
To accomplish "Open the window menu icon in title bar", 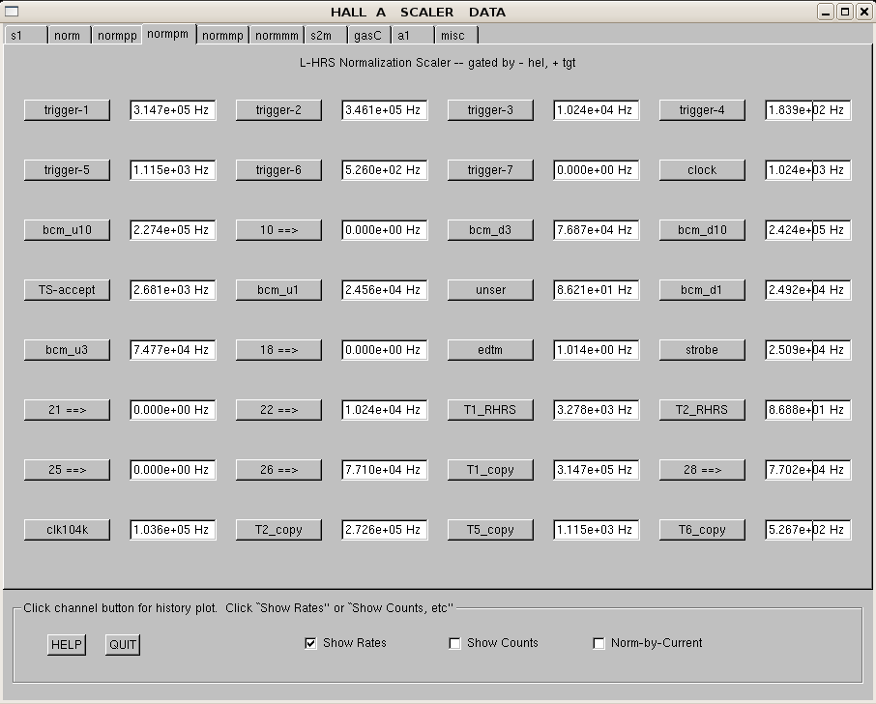I will [x=12, y=12].
